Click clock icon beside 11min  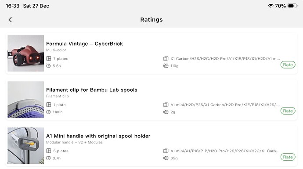[x=48, y=112]
